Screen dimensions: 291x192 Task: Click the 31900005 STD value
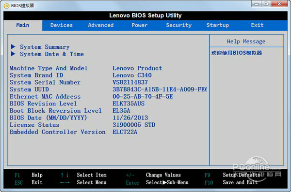(134, 125)
